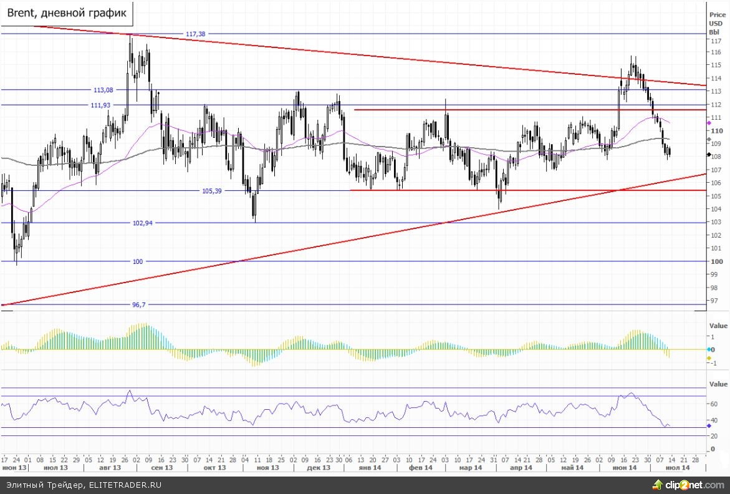The height and width of the screenshot is (494, 730).
Task: Click the yellow diamond marker in oscillator panel
Action: (x=709, y=357)
